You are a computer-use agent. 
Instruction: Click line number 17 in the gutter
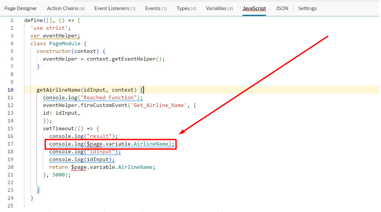coord(11,144)
